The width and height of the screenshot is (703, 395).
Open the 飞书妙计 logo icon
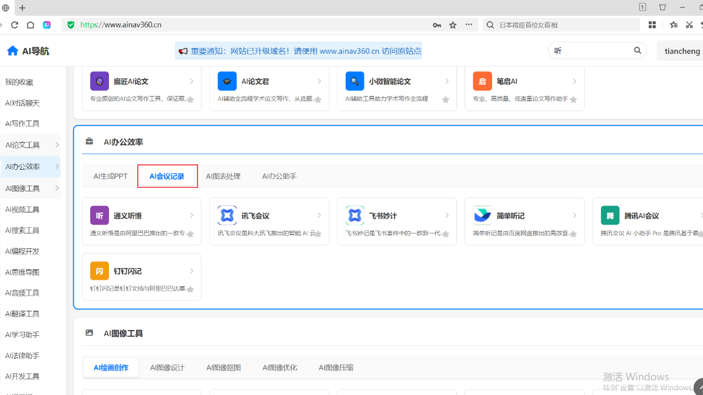click(355, 215)
